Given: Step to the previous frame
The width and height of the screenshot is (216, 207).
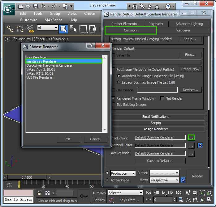Looking at the screenshot, I should [157, 193].
